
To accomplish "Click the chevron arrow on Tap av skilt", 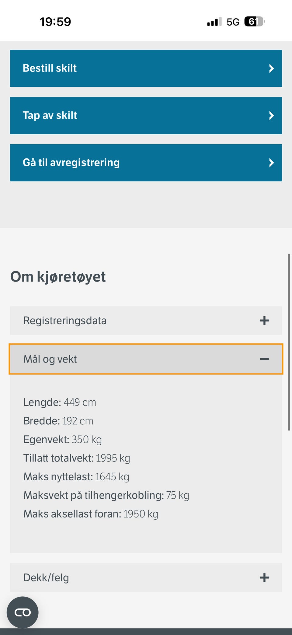I will tap(271, 116).
